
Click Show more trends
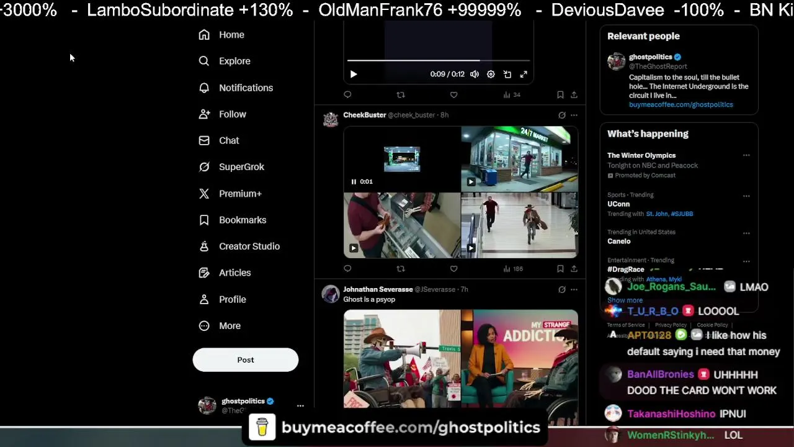(625, 300)
